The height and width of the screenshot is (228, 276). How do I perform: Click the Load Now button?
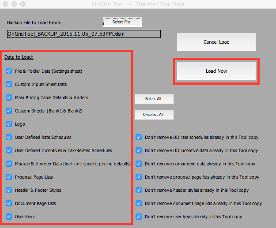(x=216, y=71)
